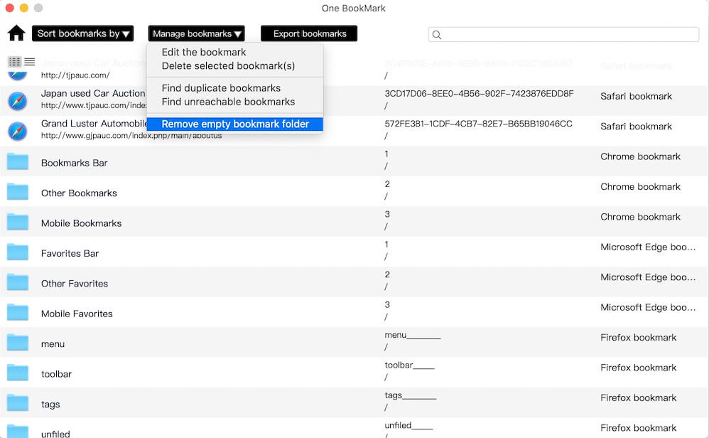Click folder icon for Mobile Bookmarks
709x438 pixels.
tap(18, 222)
